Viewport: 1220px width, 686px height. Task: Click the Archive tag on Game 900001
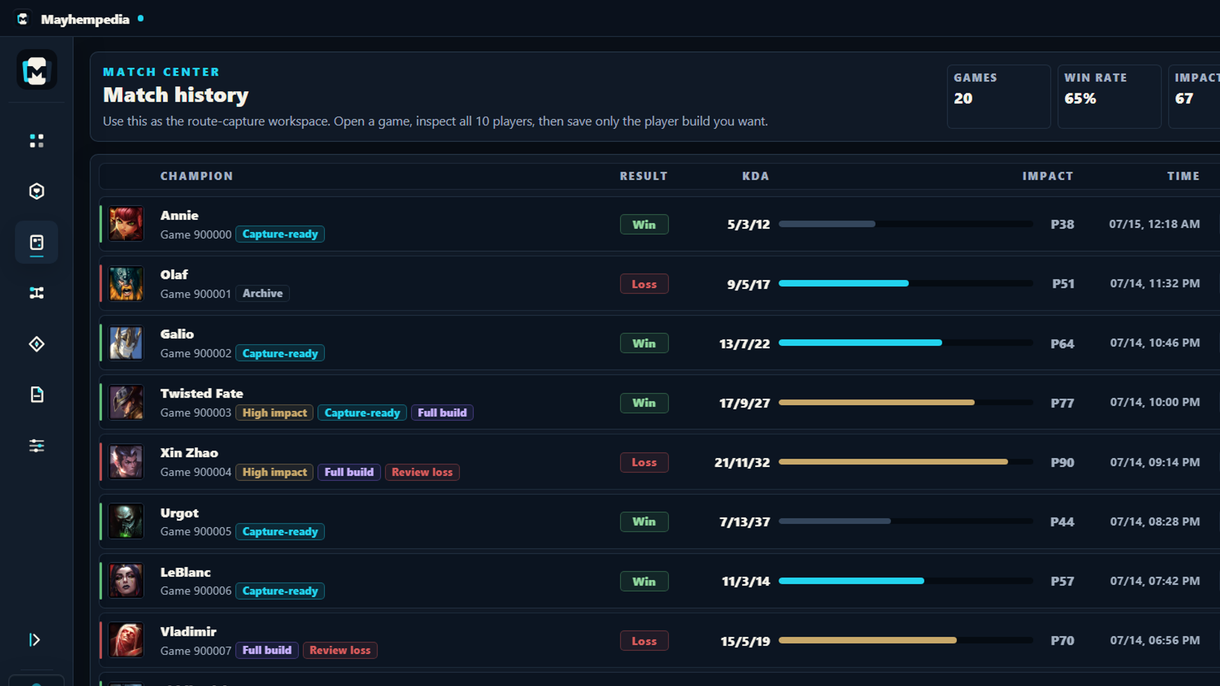pos(262,293)
